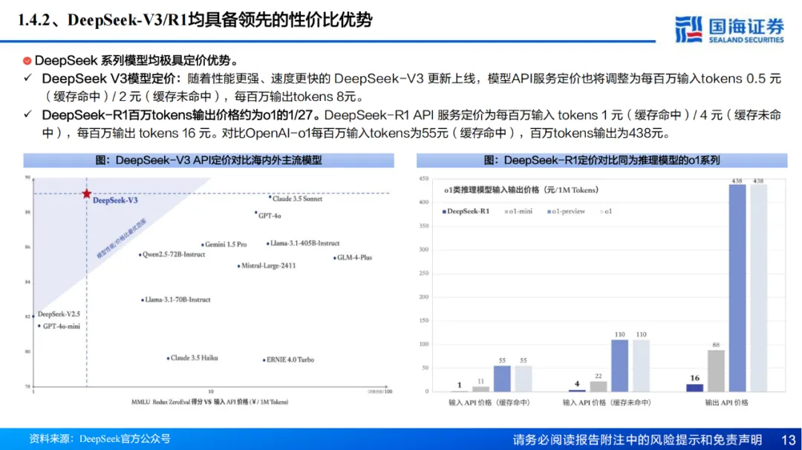Viewport: 802px width, 450px height.
Task: Click the Mistral-Large-2411 data label
Action: pos(269,265)
